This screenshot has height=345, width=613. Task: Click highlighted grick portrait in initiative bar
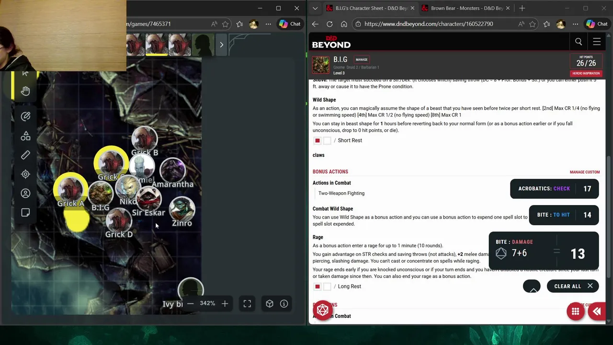click(x=157, y=45)
